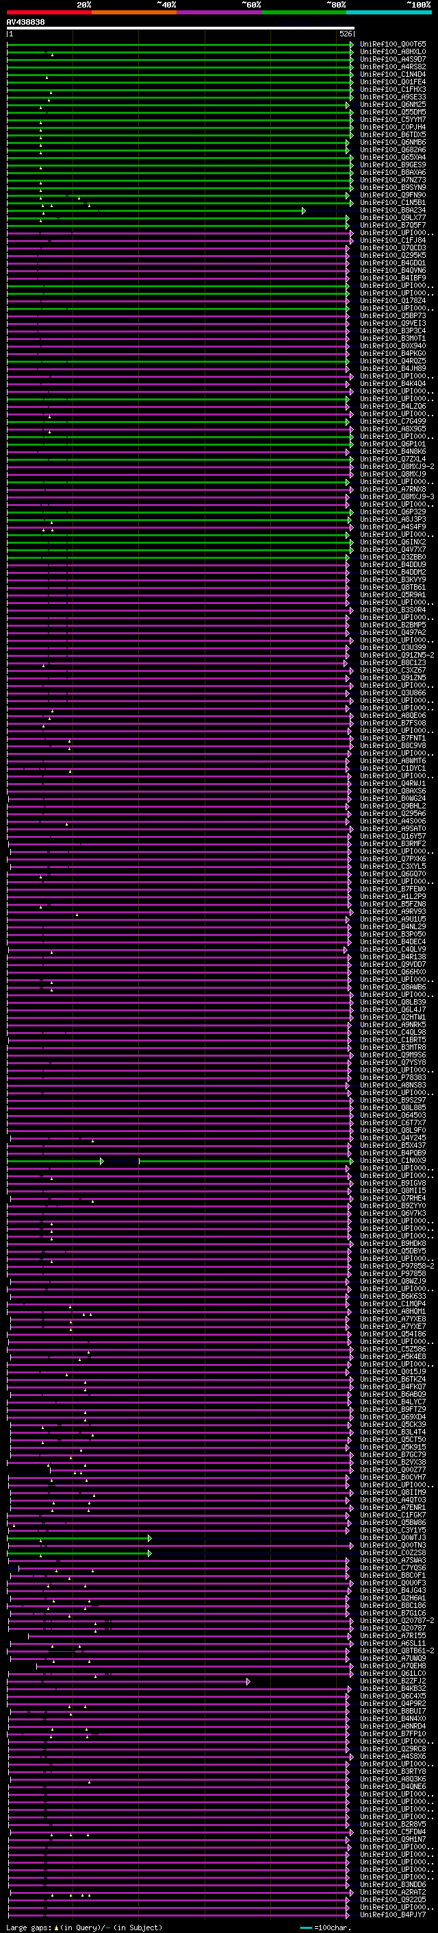Click left segment arrowhead of C1N0X9 alignment
Viewport: 438px width, 1933px height.
[102, 1161]
